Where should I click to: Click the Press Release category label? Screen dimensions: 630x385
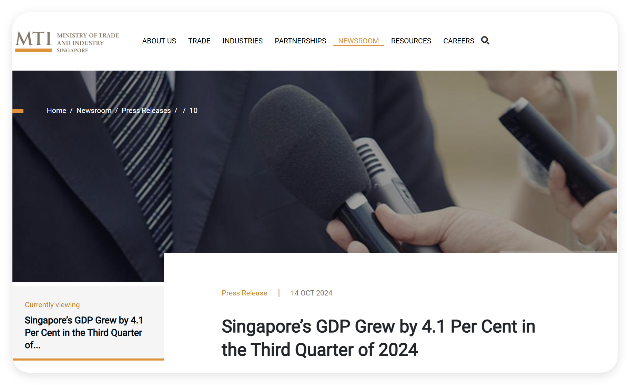pyautogui.click(x=244, y=293)
